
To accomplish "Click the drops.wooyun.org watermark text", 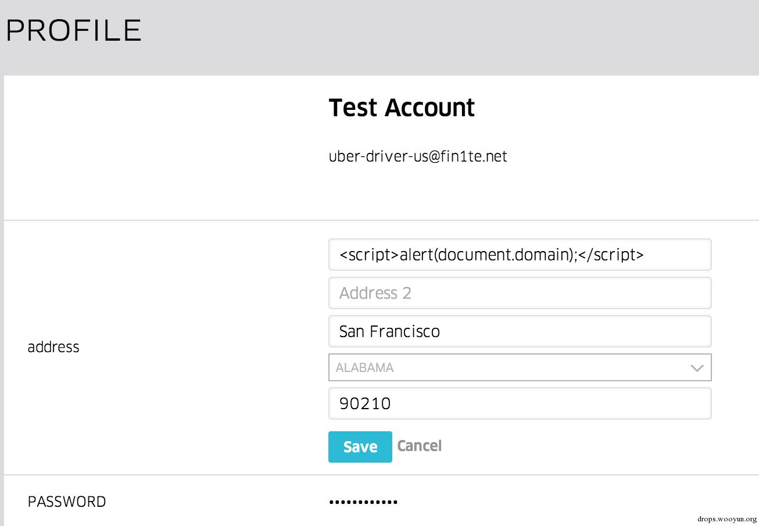I will pyautogui.click(x=726, y=519).
